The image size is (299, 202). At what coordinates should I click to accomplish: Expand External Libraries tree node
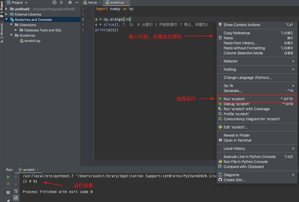pyautogui.click(x=6, y=14)
